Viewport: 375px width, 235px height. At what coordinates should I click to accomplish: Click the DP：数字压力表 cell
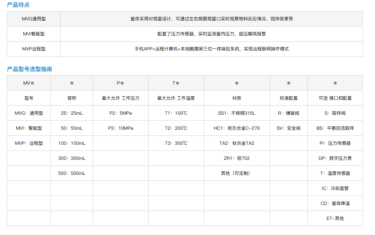335,158
